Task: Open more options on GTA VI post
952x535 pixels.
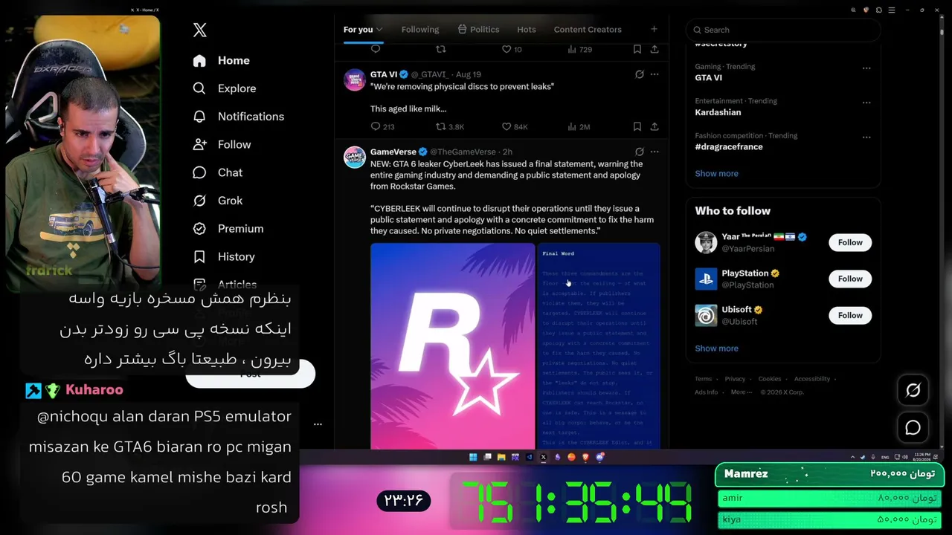Action: click(x=654, y=74)
